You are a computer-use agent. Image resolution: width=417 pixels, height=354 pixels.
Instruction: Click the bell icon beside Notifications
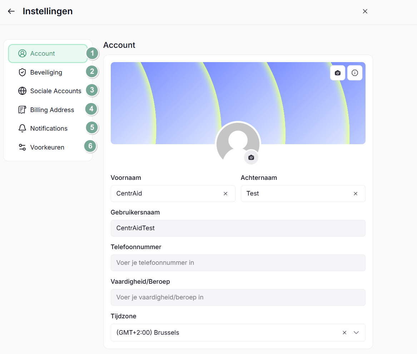23,128
